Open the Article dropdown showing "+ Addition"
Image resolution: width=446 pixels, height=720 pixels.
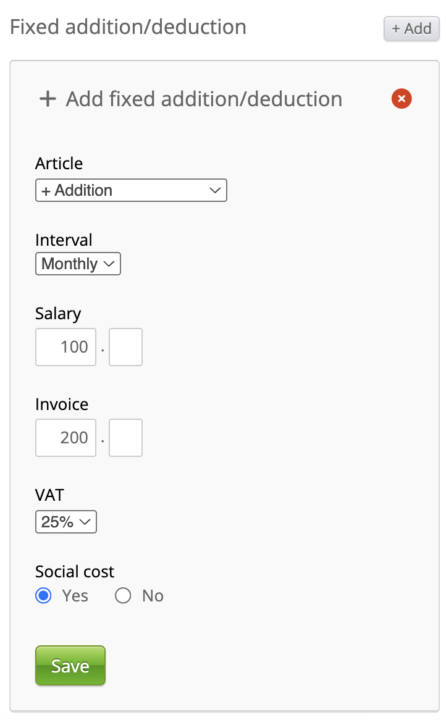coord(131,190)
